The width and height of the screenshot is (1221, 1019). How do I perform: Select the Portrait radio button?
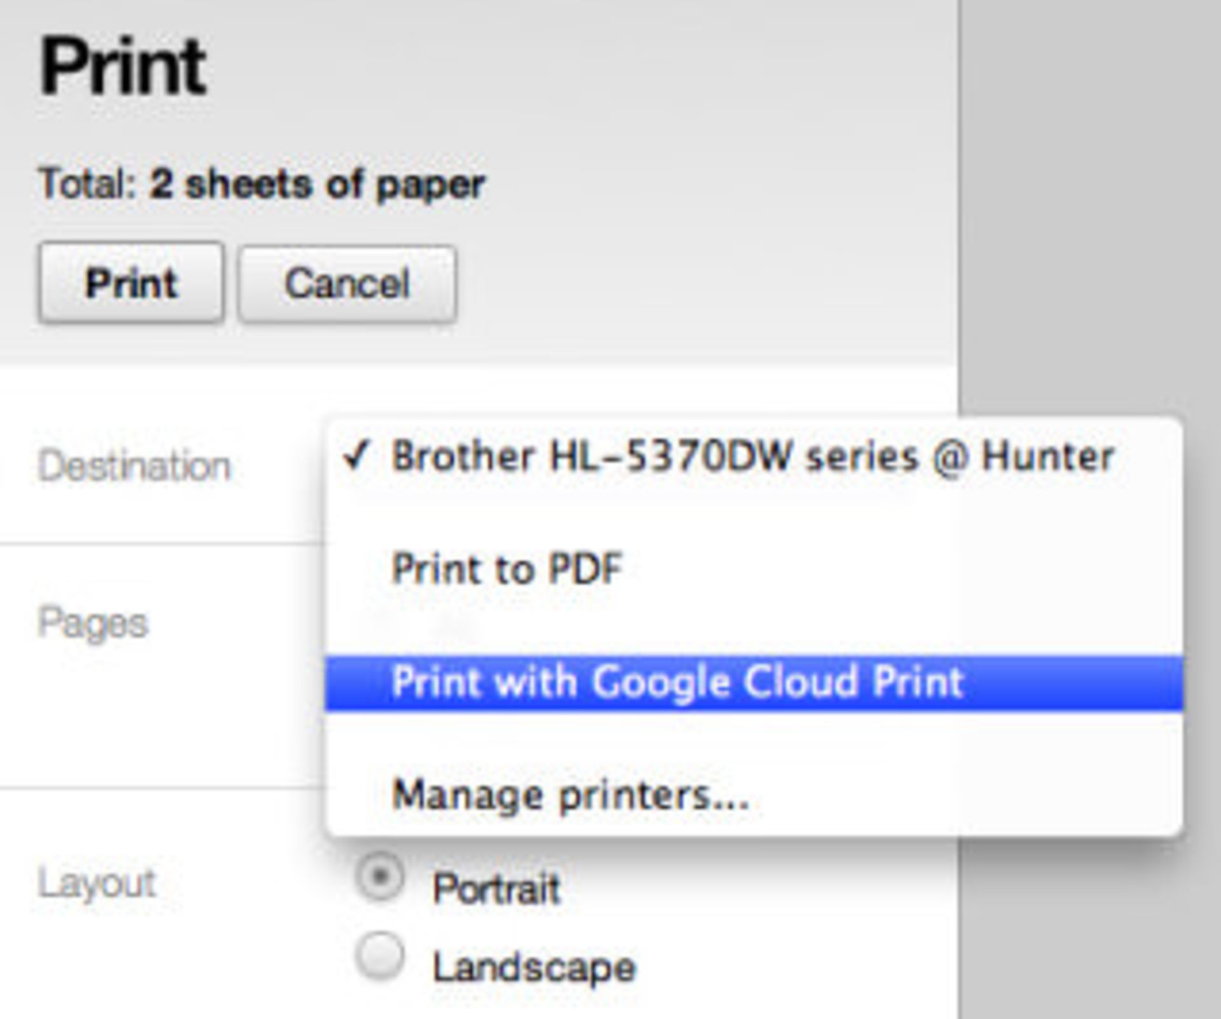380,878
